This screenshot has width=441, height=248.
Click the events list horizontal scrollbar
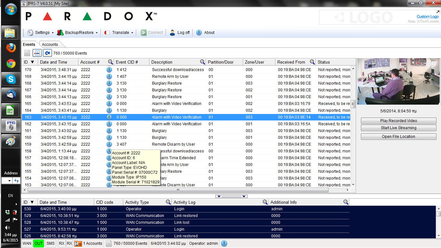(x=178, y=190)
